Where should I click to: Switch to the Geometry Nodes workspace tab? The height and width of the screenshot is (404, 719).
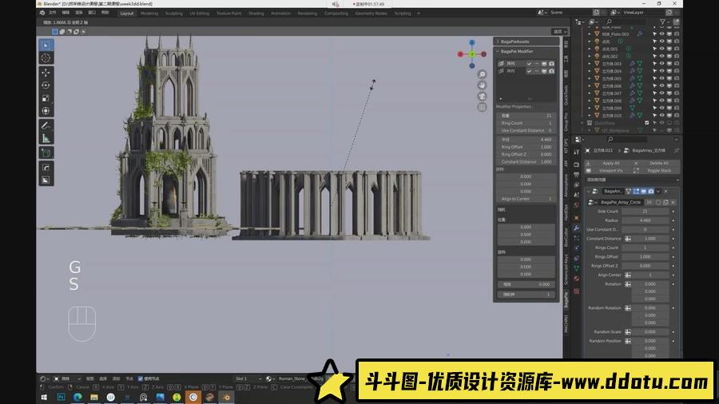click(x=371, y=14)
